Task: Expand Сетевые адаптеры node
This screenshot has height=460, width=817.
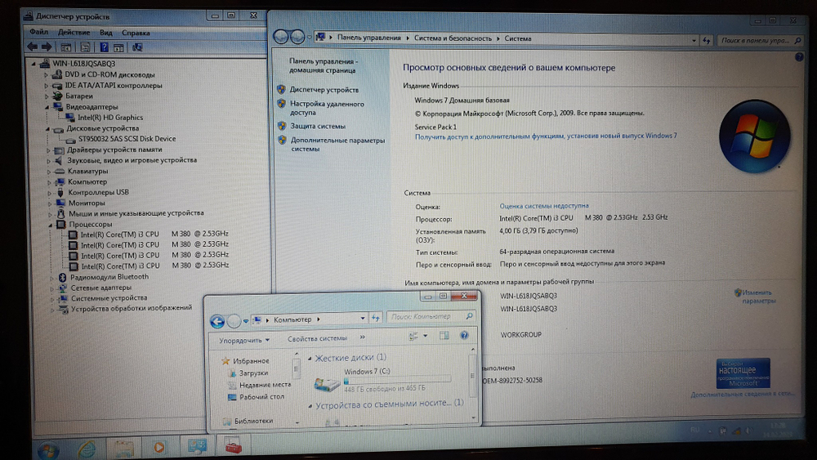Action: (52, 288)
